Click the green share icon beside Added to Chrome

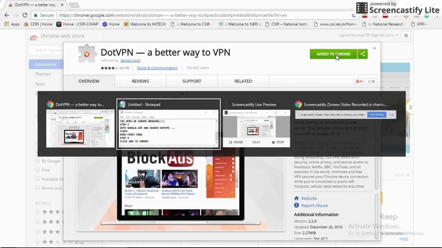(x=363, y=54)
